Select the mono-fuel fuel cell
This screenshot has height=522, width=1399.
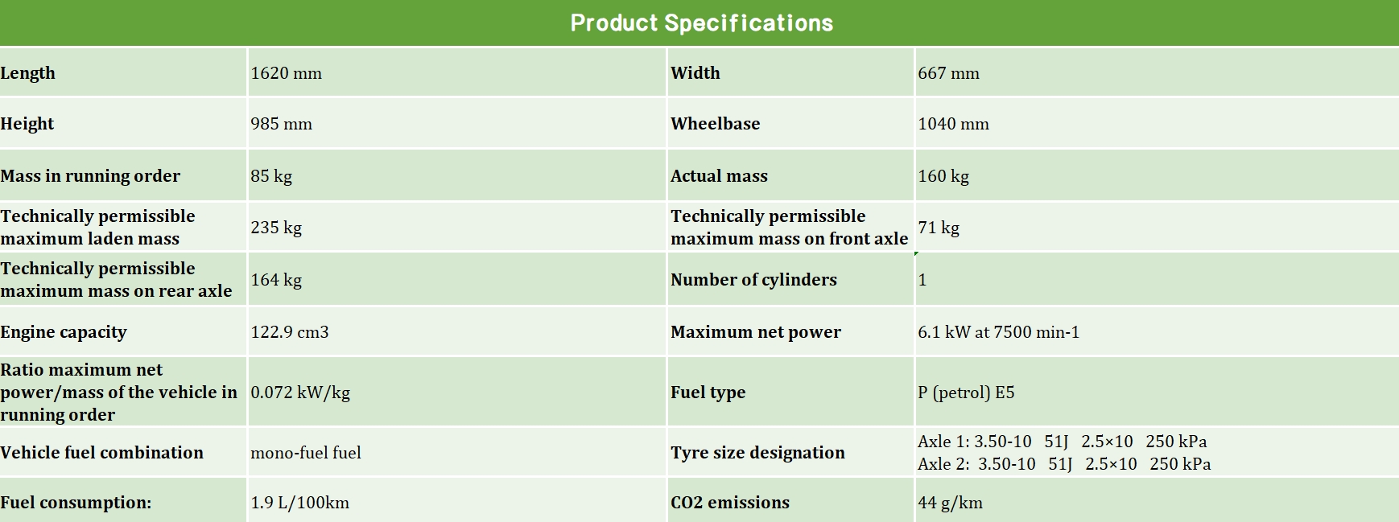305,453
